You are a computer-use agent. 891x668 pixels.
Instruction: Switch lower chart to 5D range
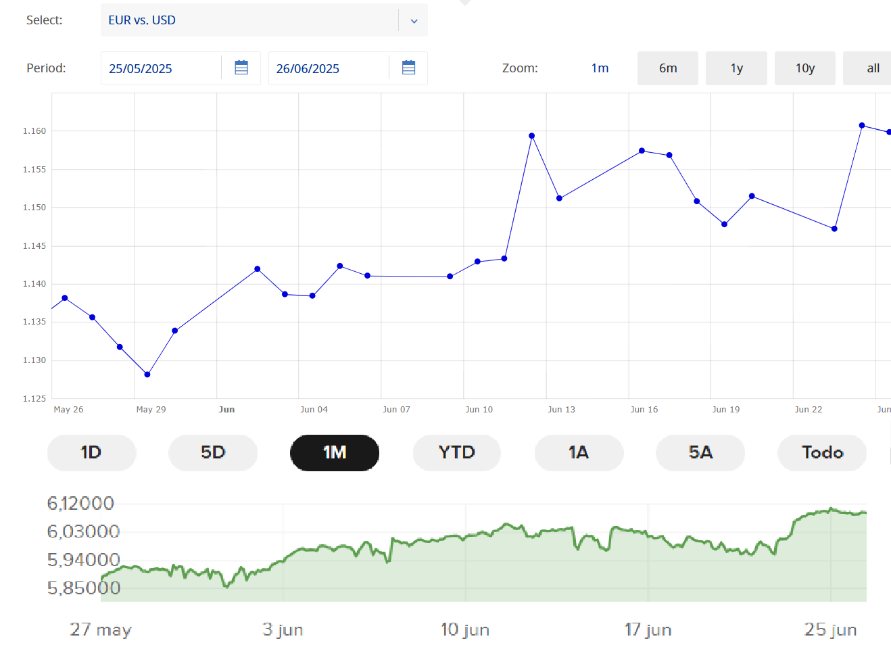pos(213,452)
